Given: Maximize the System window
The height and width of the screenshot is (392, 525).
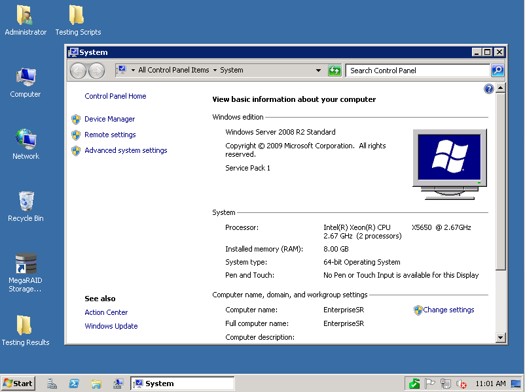Looking at the screenshot, I should [x=488, y=52].
